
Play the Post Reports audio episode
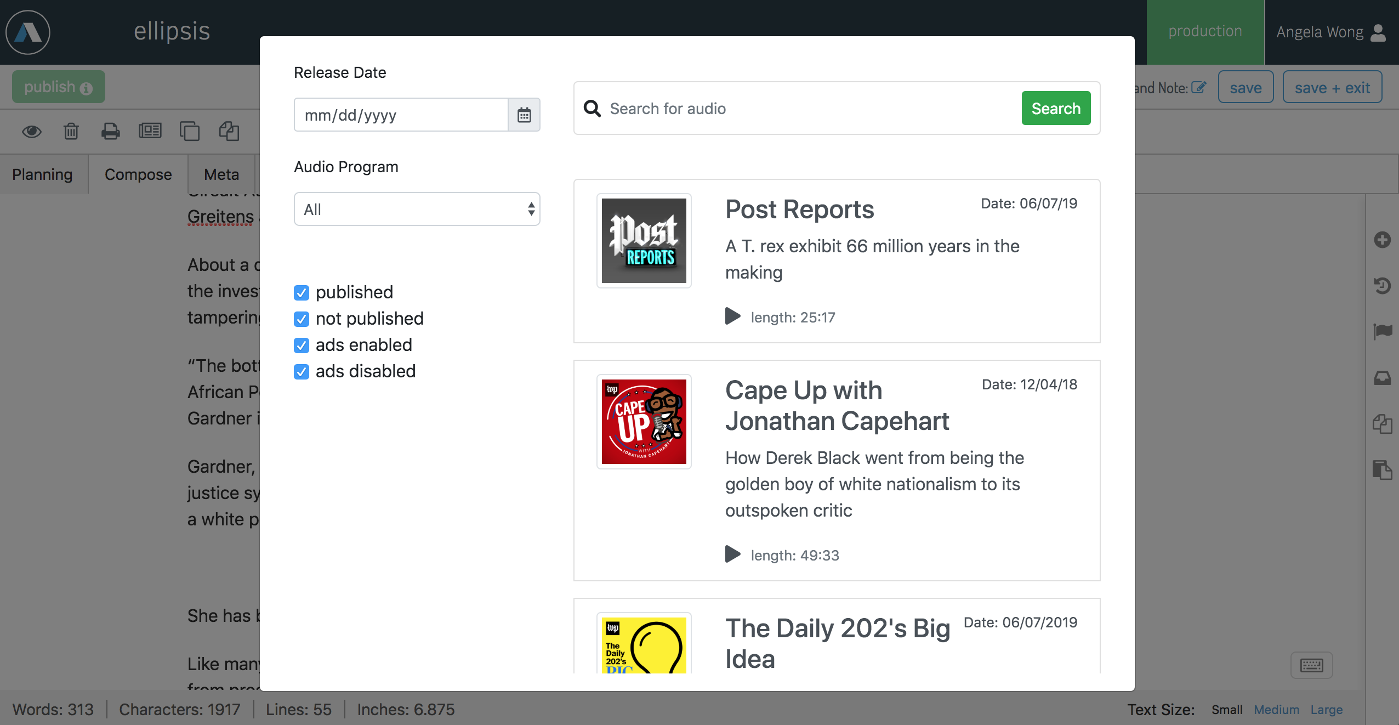[x=732, y=316]
